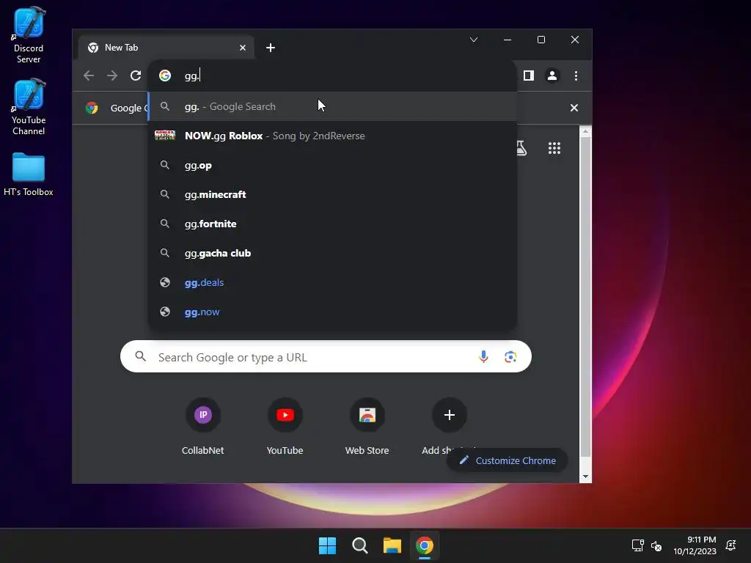Screen dimensions: 751x563
Task: Open the CollabNet shortcut
Action: (202, 426)
